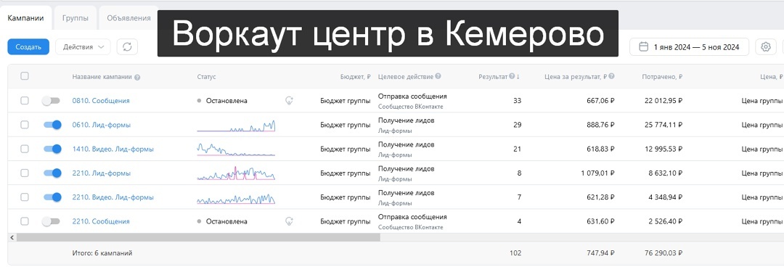The height and width of the screenshot is (267, 784).
Task: Switch to the Кампании tab
Action: coord(25,18)
